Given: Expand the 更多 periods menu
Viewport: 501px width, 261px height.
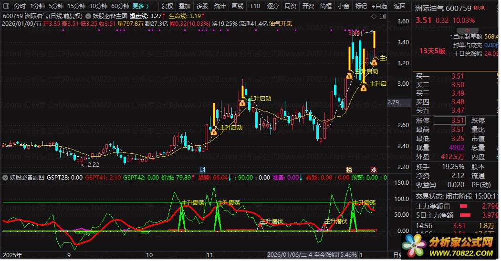Looking at the screenshot, I should 141,6.
